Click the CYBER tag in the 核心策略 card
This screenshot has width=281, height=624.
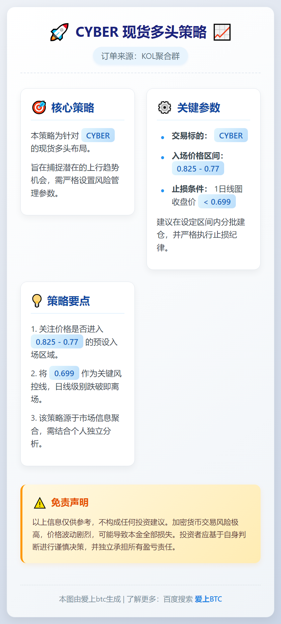98,135
